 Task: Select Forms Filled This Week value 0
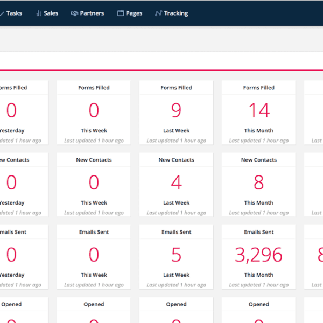[94, 110]
